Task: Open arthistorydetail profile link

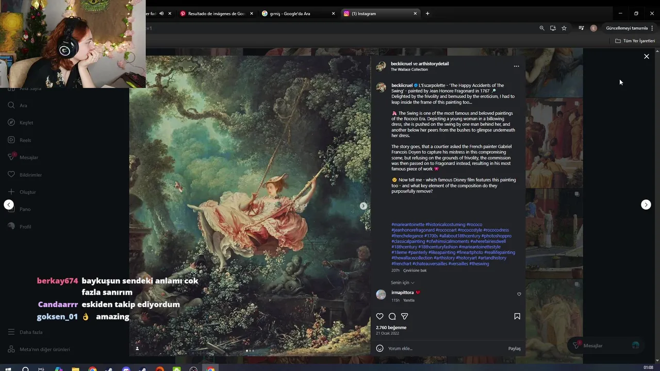Action: [x=434, y=63]
